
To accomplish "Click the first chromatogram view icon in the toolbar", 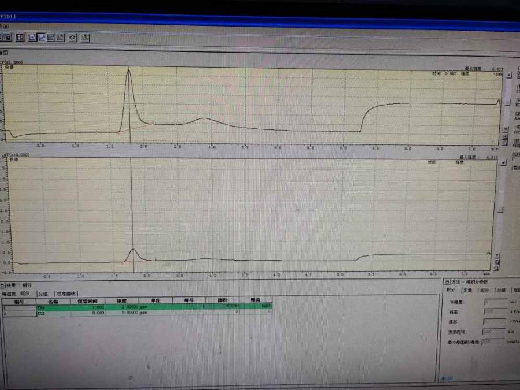I will click(32, 37).
